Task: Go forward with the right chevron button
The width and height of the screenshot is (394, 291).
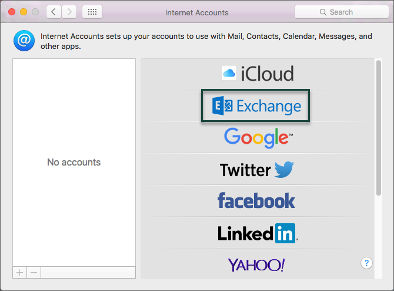Action: click(x=69, y=12)
